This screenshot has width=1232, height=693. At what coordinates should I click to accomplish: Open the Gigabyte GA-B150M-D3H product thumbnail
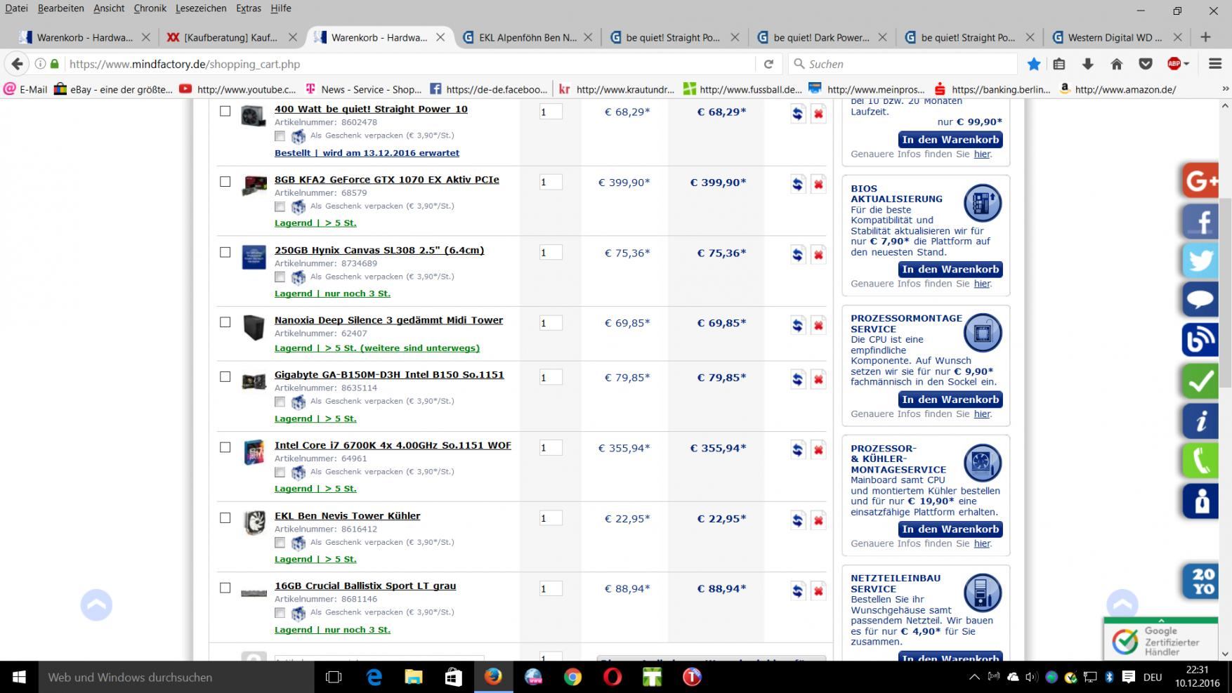(254, 381)
